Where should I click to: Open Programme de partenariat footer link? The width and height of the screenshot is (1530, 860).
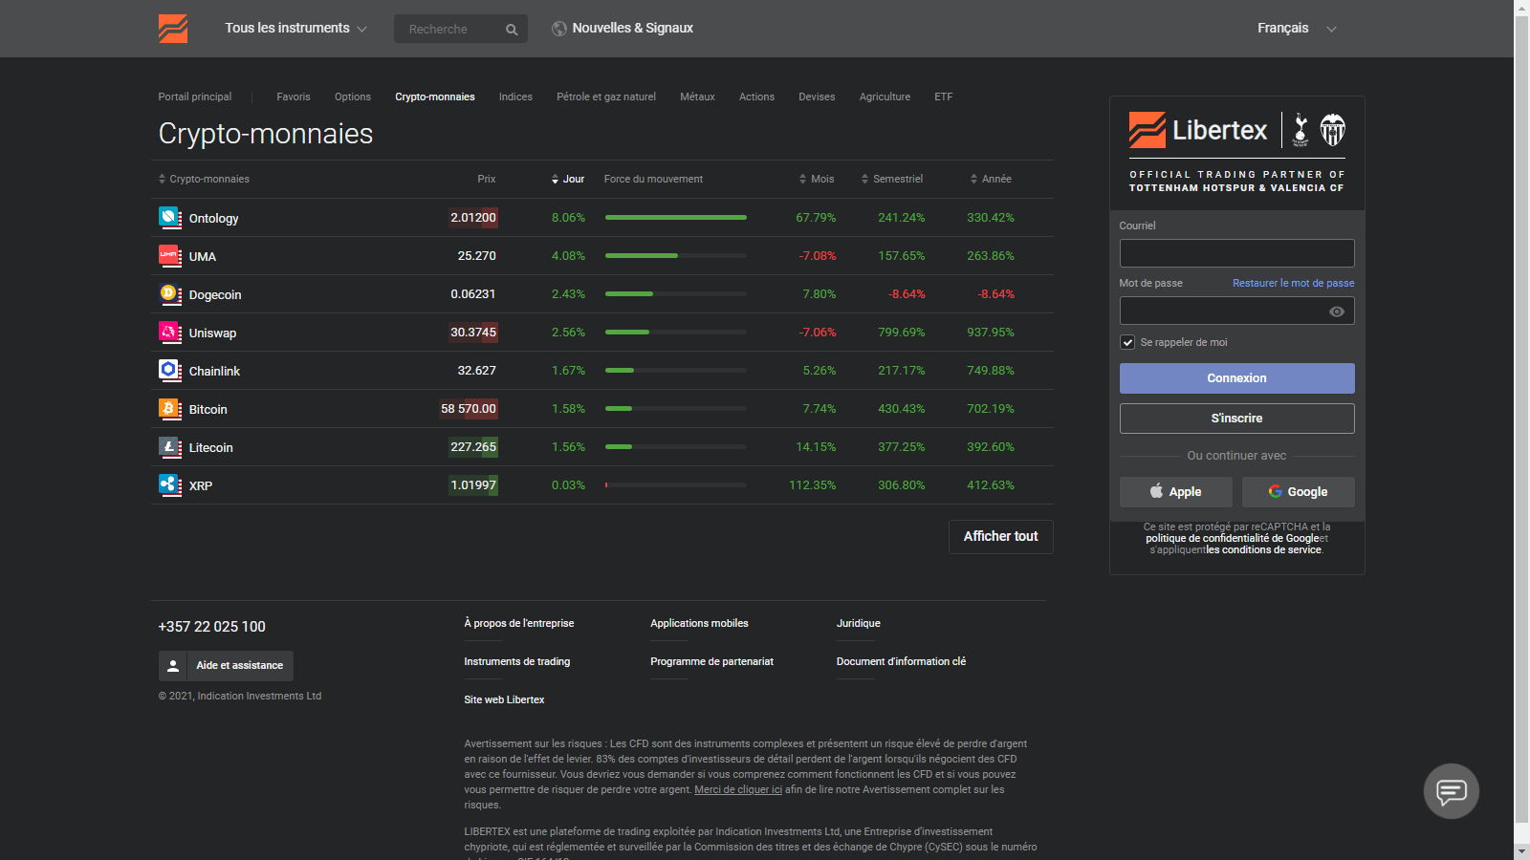point(711,661)
